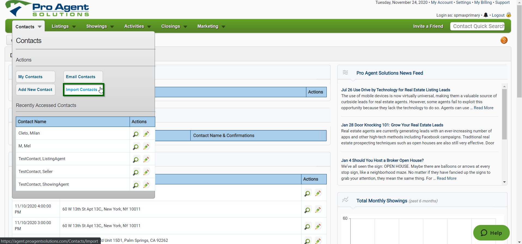Viewport: 522px width, 244px height.
Task: Edit TestContact, ShowingAgent pencil icon
Action: [146, 185]
